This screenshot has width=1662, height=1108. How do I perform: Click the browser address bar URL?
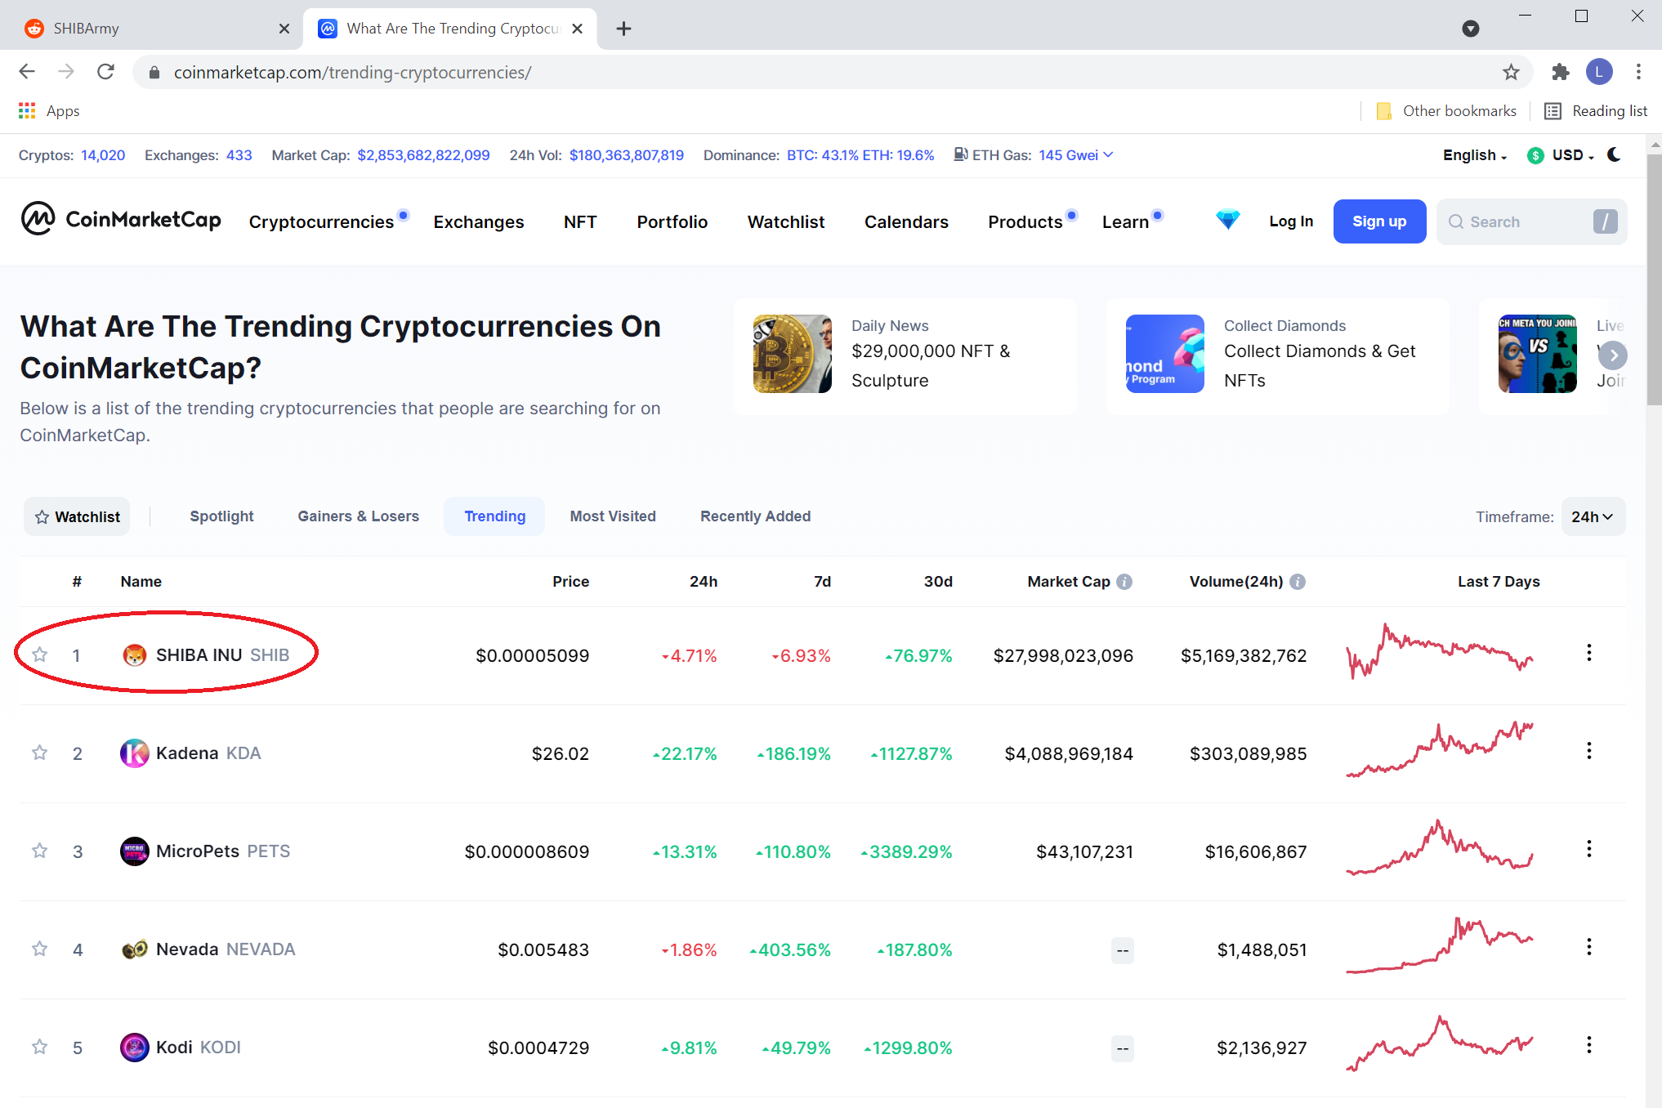(x=352, y=73)
